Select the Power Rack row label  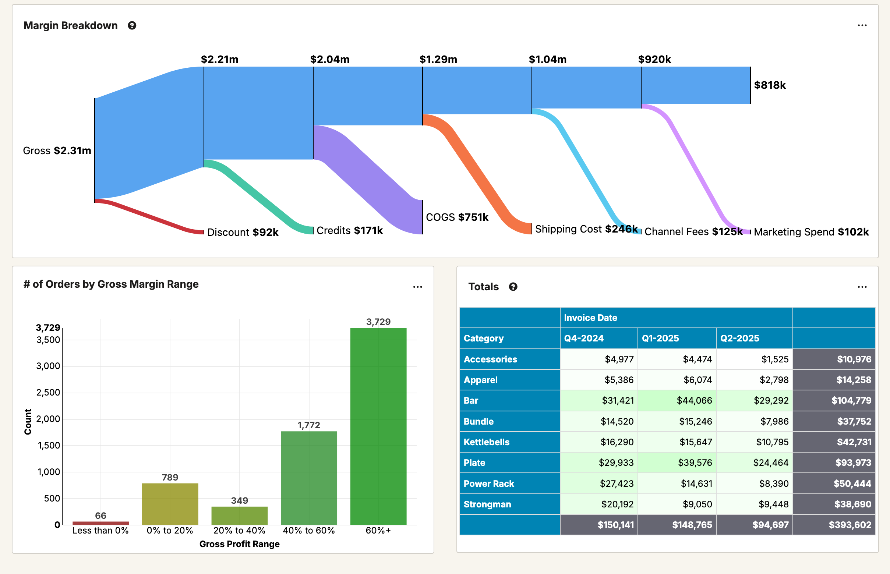[x=488, y=483]
